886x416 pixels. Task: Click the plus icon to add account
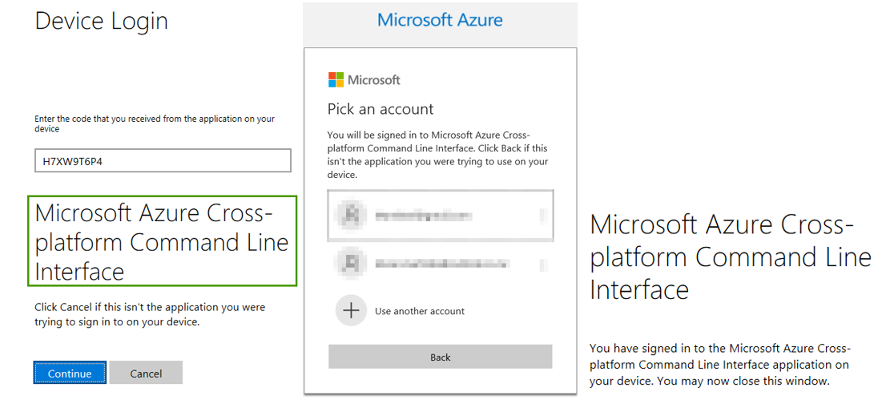(x=351, y=310)
